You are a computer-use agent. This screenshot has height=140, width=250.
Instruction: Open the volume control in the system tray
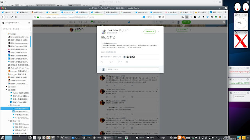pyautogui.click(x=212, y=138)
